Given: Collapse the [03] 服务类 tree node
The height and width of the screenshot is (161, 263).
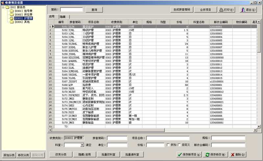Looking at the screenshot, I should tap(3, 7).
